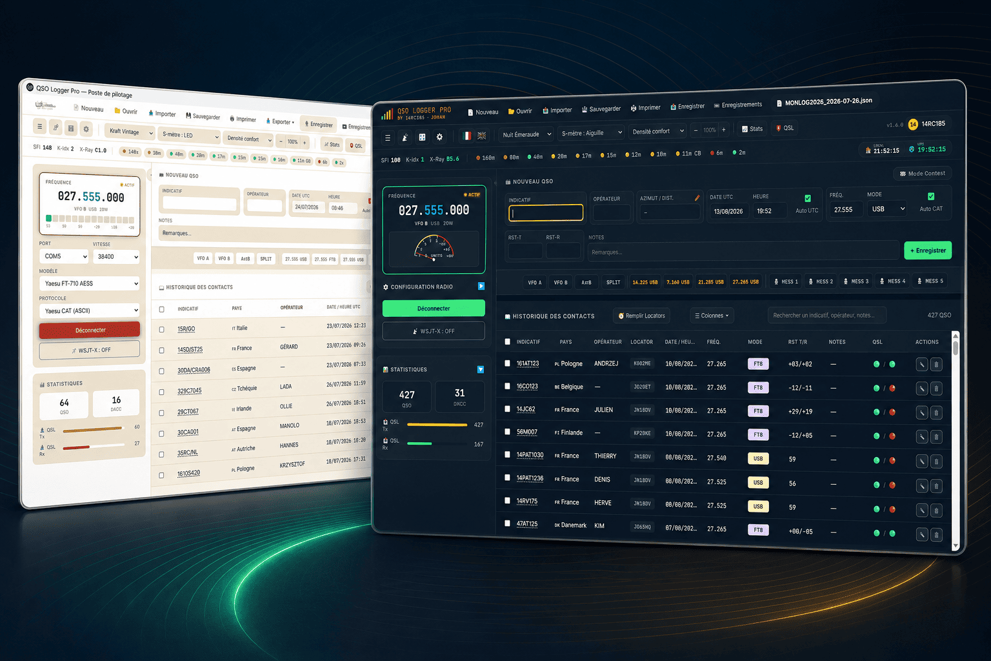Delete the 47AT125 contact row

tap(936, 534)
